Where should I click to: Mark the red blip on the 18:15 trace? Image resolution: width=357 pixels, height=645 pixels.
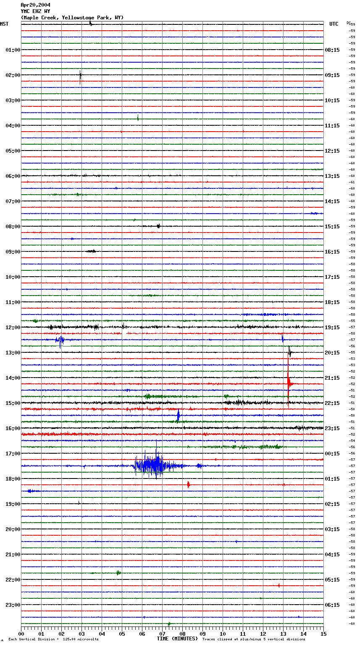(x=189, y=484)
